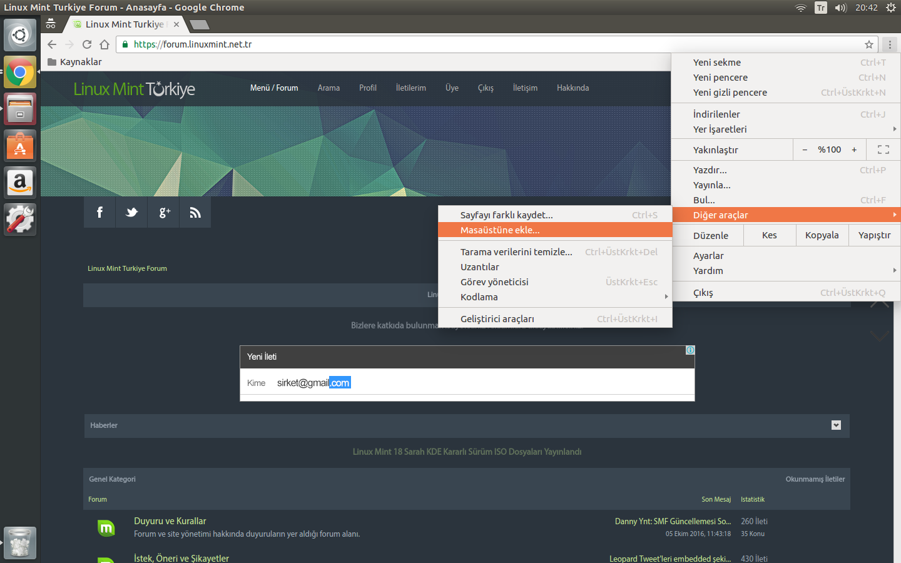Open the forum RSS feed icon

pyautogui.click(x=195, y=213)
